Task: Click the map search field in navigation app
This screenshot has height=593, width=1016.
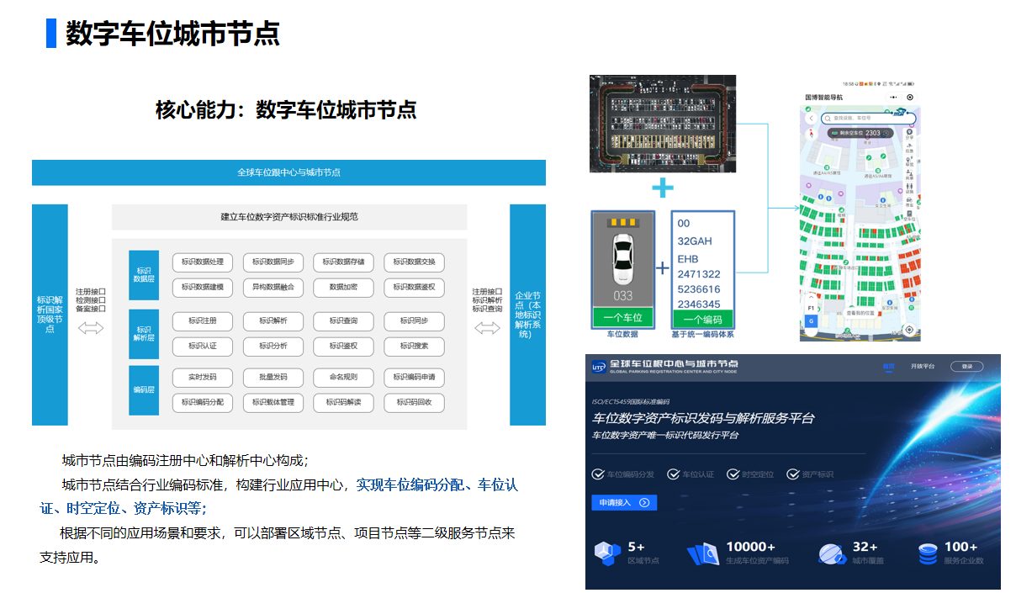Action: tap(862, 119)
